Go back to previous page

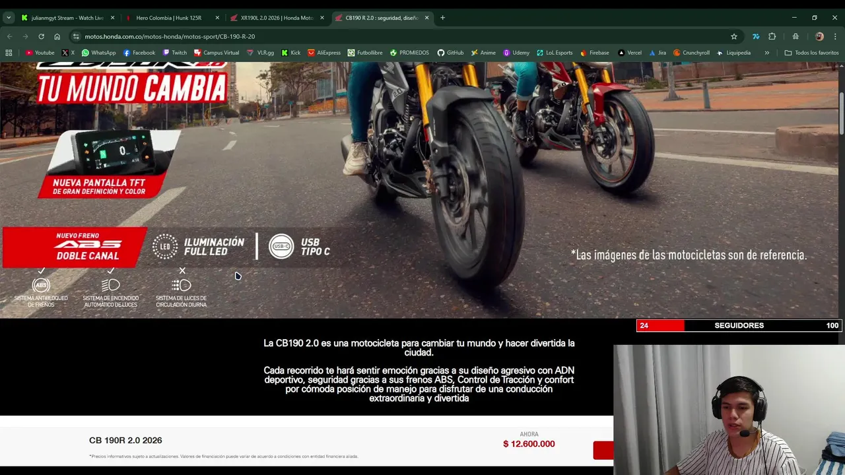click(x=9, y=36)
